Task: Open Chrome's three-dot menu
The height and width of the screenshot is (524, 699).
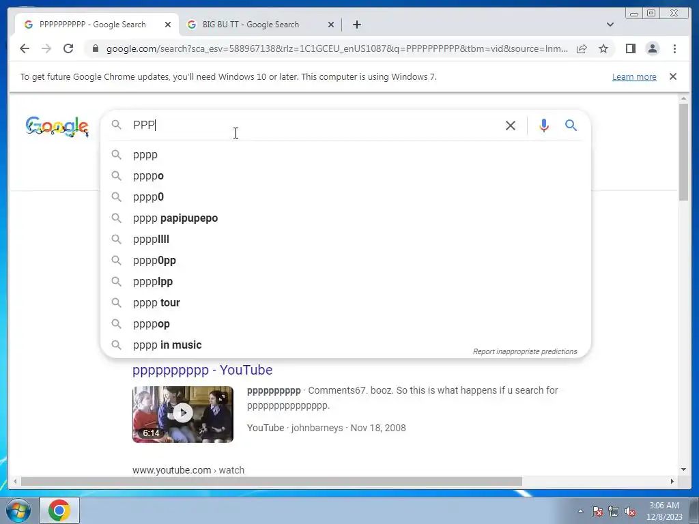Action: click(674, 48)
